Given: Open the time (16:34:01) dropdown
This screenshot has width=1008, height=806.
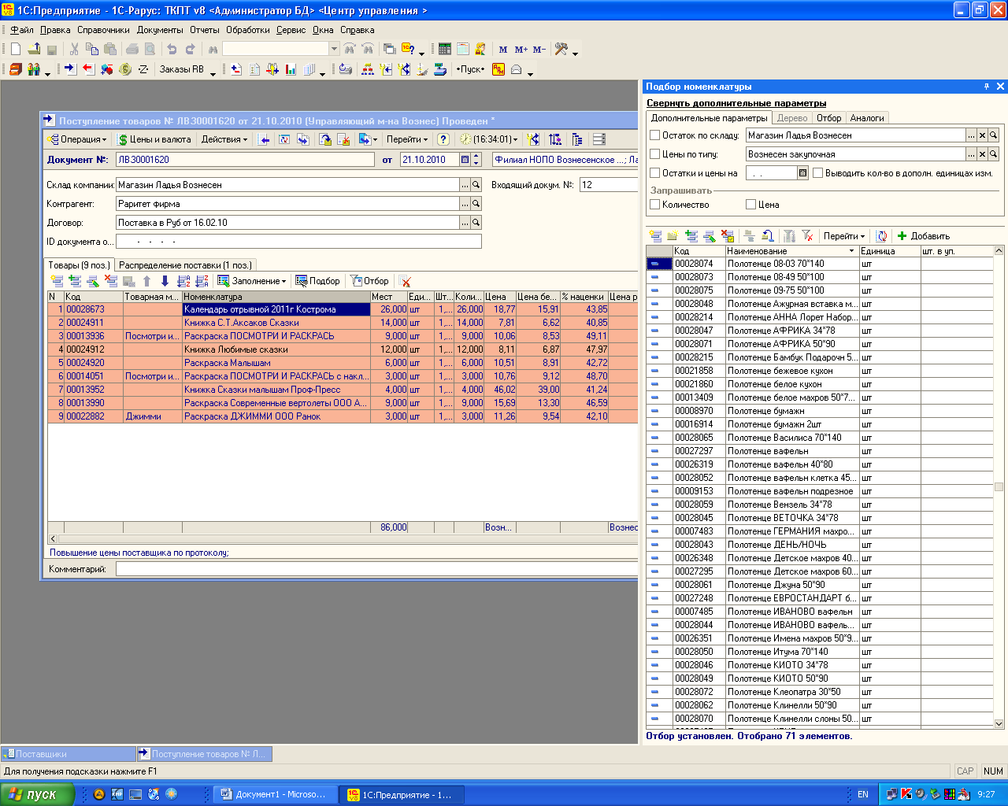Looking at the screenshot, I should [489, 139].
